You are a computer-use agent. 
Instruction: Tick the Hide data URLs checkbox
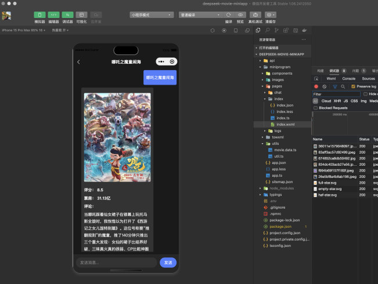tap(365, 94)
